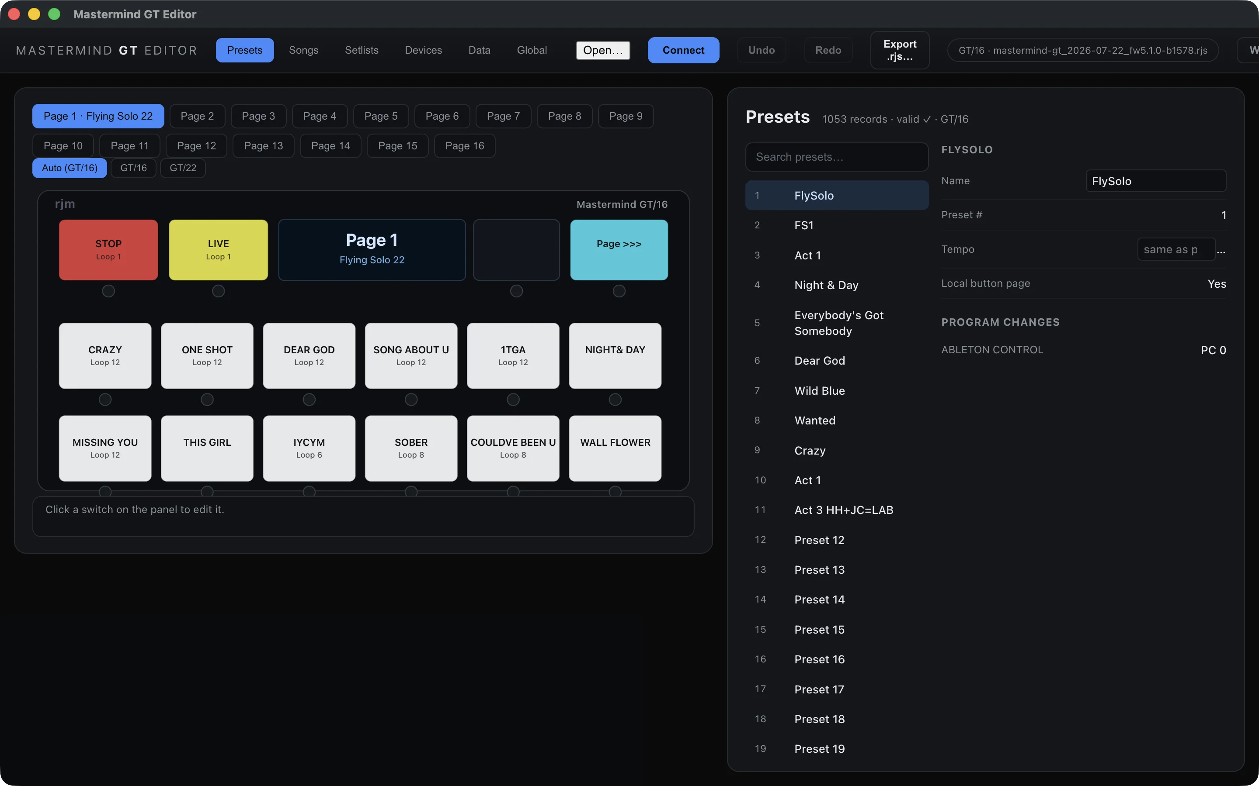Select the Night & Day preset

pyautogui.click(x=837, y=285)
